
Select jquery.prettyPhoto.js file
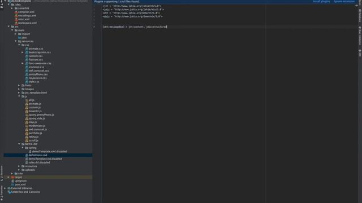(41, 115)
